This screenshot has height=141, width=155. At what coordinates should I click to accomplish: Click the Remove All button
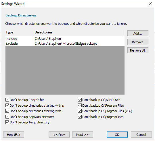138,50
